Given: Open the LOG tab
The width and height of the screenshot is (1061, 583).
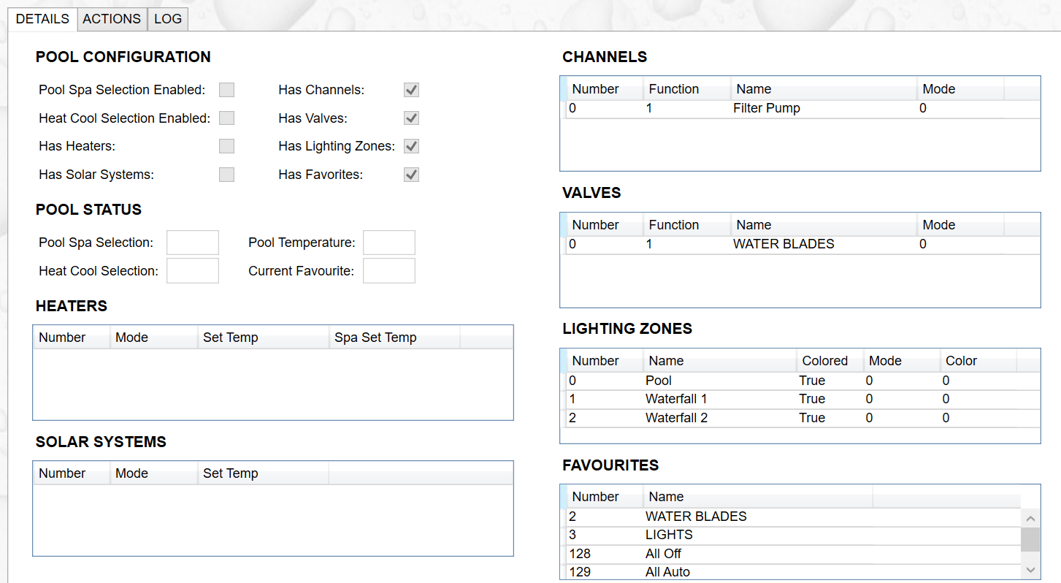Looking at the screenshot, I should [167, 19].
